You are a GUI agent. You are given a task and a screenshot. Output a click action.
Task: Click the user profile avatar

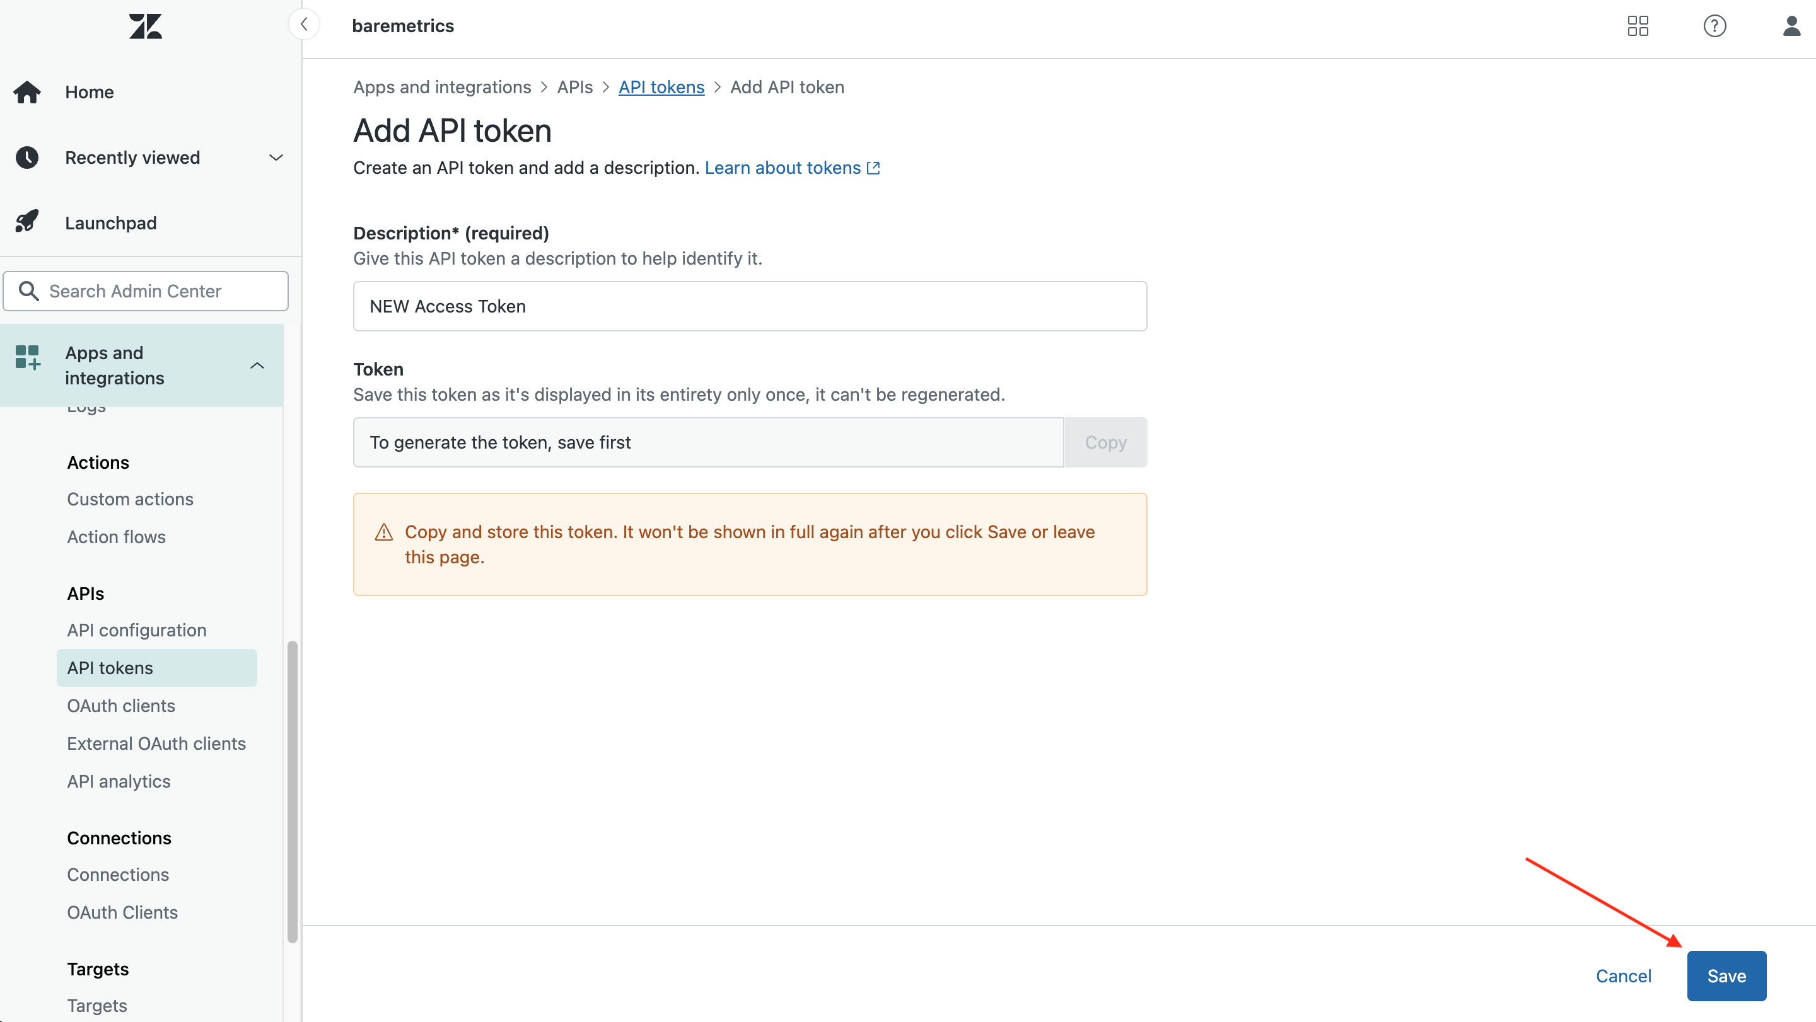(x=1791, y=26)
